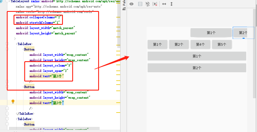Click fold marker beside first Button's closing />
This screenshot has height=132, width=257.
pos(7,82)
